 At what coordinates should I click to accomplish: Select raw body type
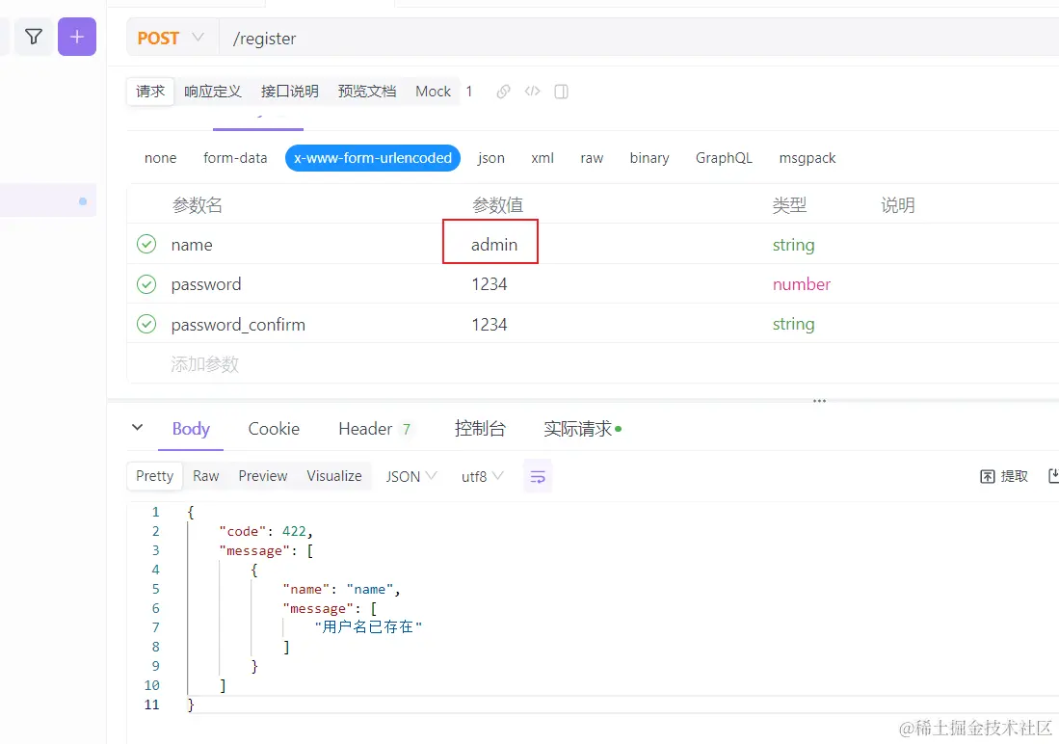point(592,158)
